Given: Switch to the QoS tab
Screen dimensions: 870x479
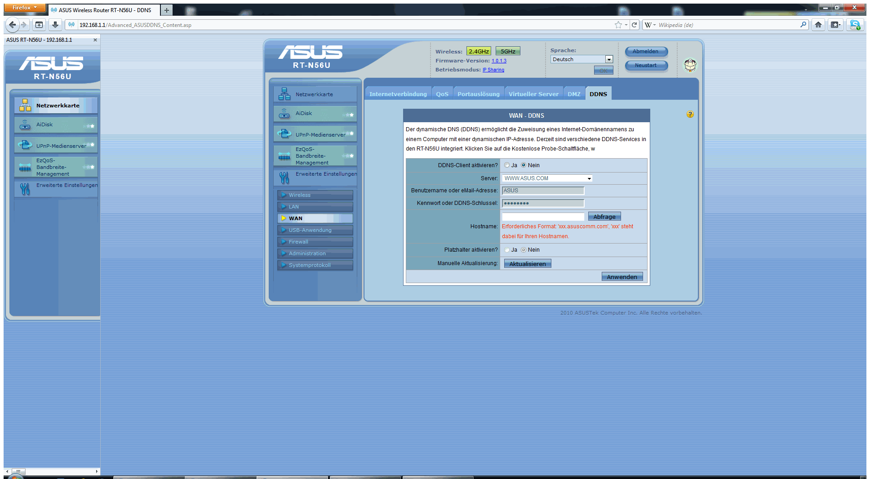Looking at the screenshot, I should point(442,94).
